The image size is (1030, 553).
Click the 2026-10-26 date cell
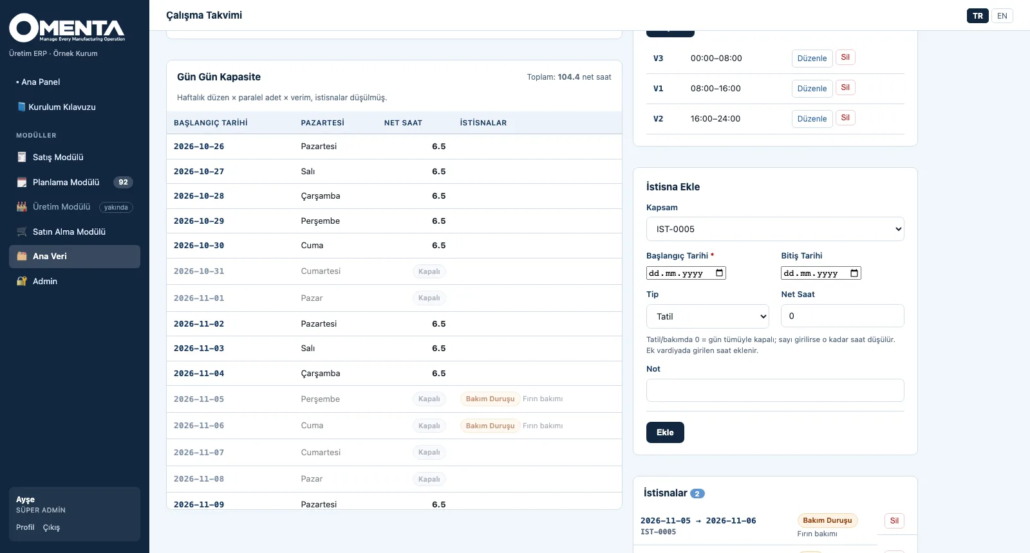[199, 147]
